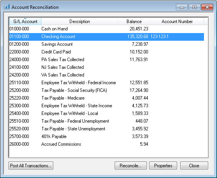Click the Account Number column header
This screenshot has height=178, width=217.
(177, 22)
